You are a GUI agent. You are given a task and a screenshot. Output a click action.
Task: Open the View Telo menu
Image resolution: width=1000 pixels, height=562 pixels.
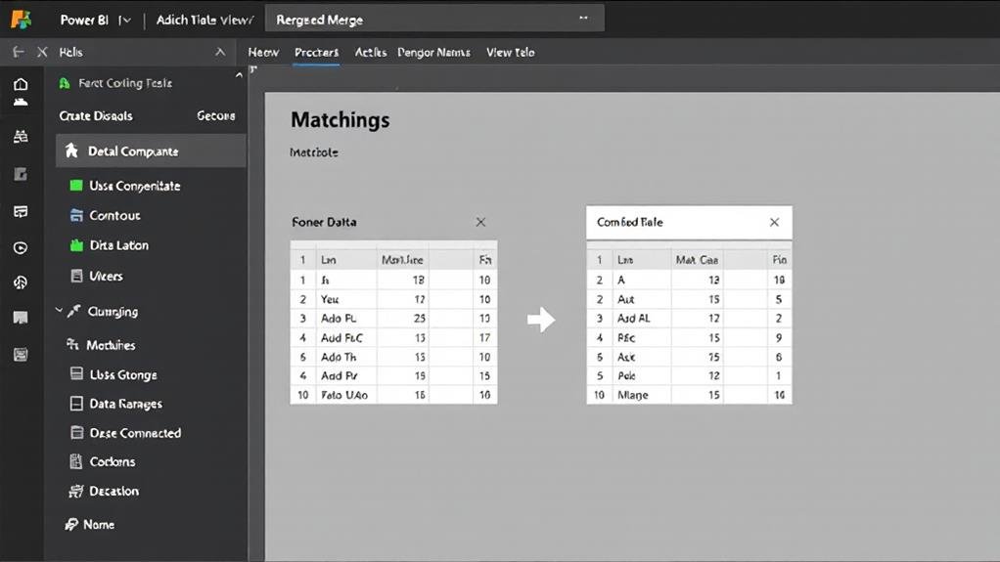point(510,52)
